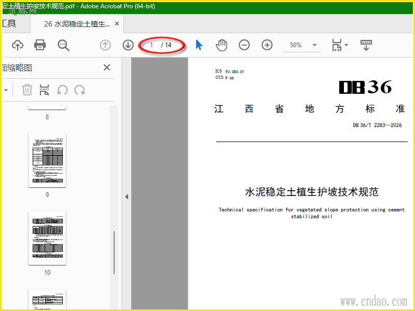Go to next page arrow

[128, 45]
